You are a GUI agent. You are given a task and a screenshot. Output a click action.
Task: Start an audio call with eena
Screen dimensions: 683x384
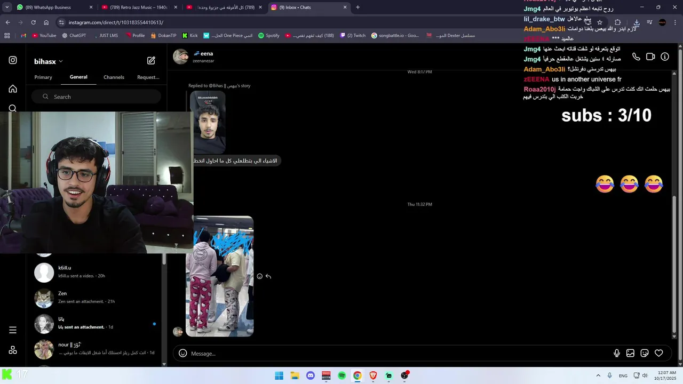pyautogui.click(x=636, y=57)
